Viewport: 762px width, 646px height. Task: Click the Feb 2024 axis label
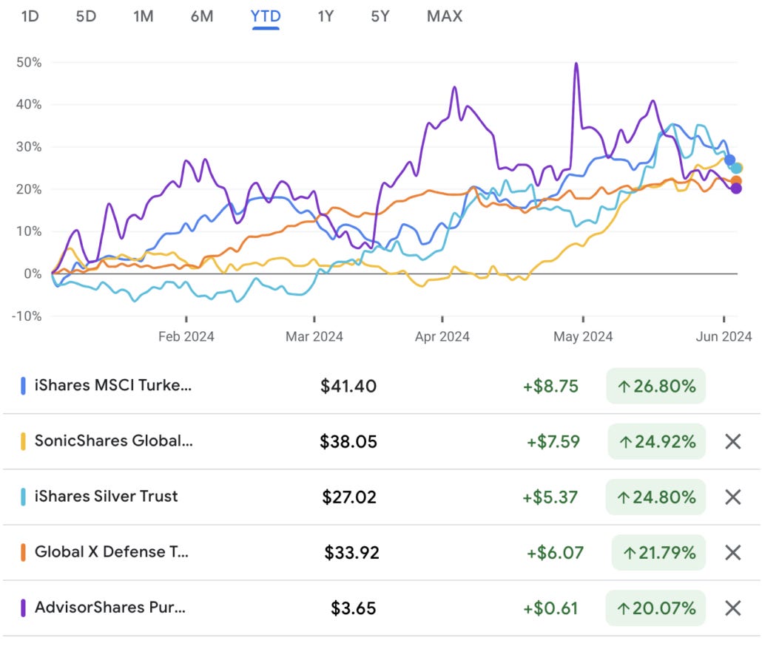point(186,336)
